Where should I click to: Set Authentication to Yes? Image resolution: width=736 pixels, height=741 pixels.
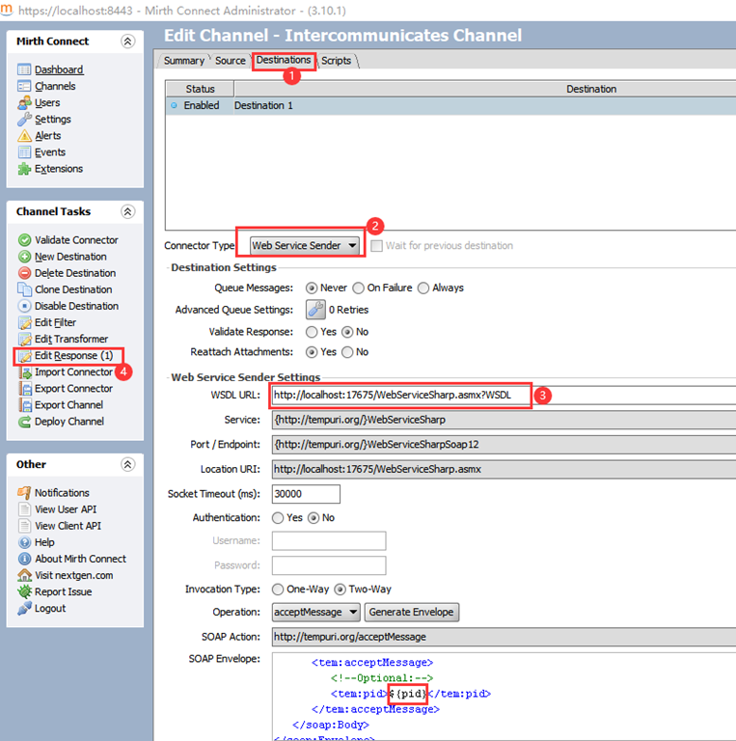point(278,518)
